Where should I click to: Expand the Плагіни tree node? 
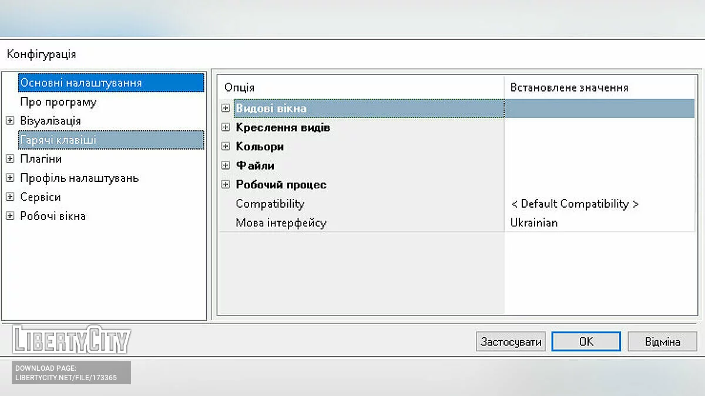pos(10,158)
